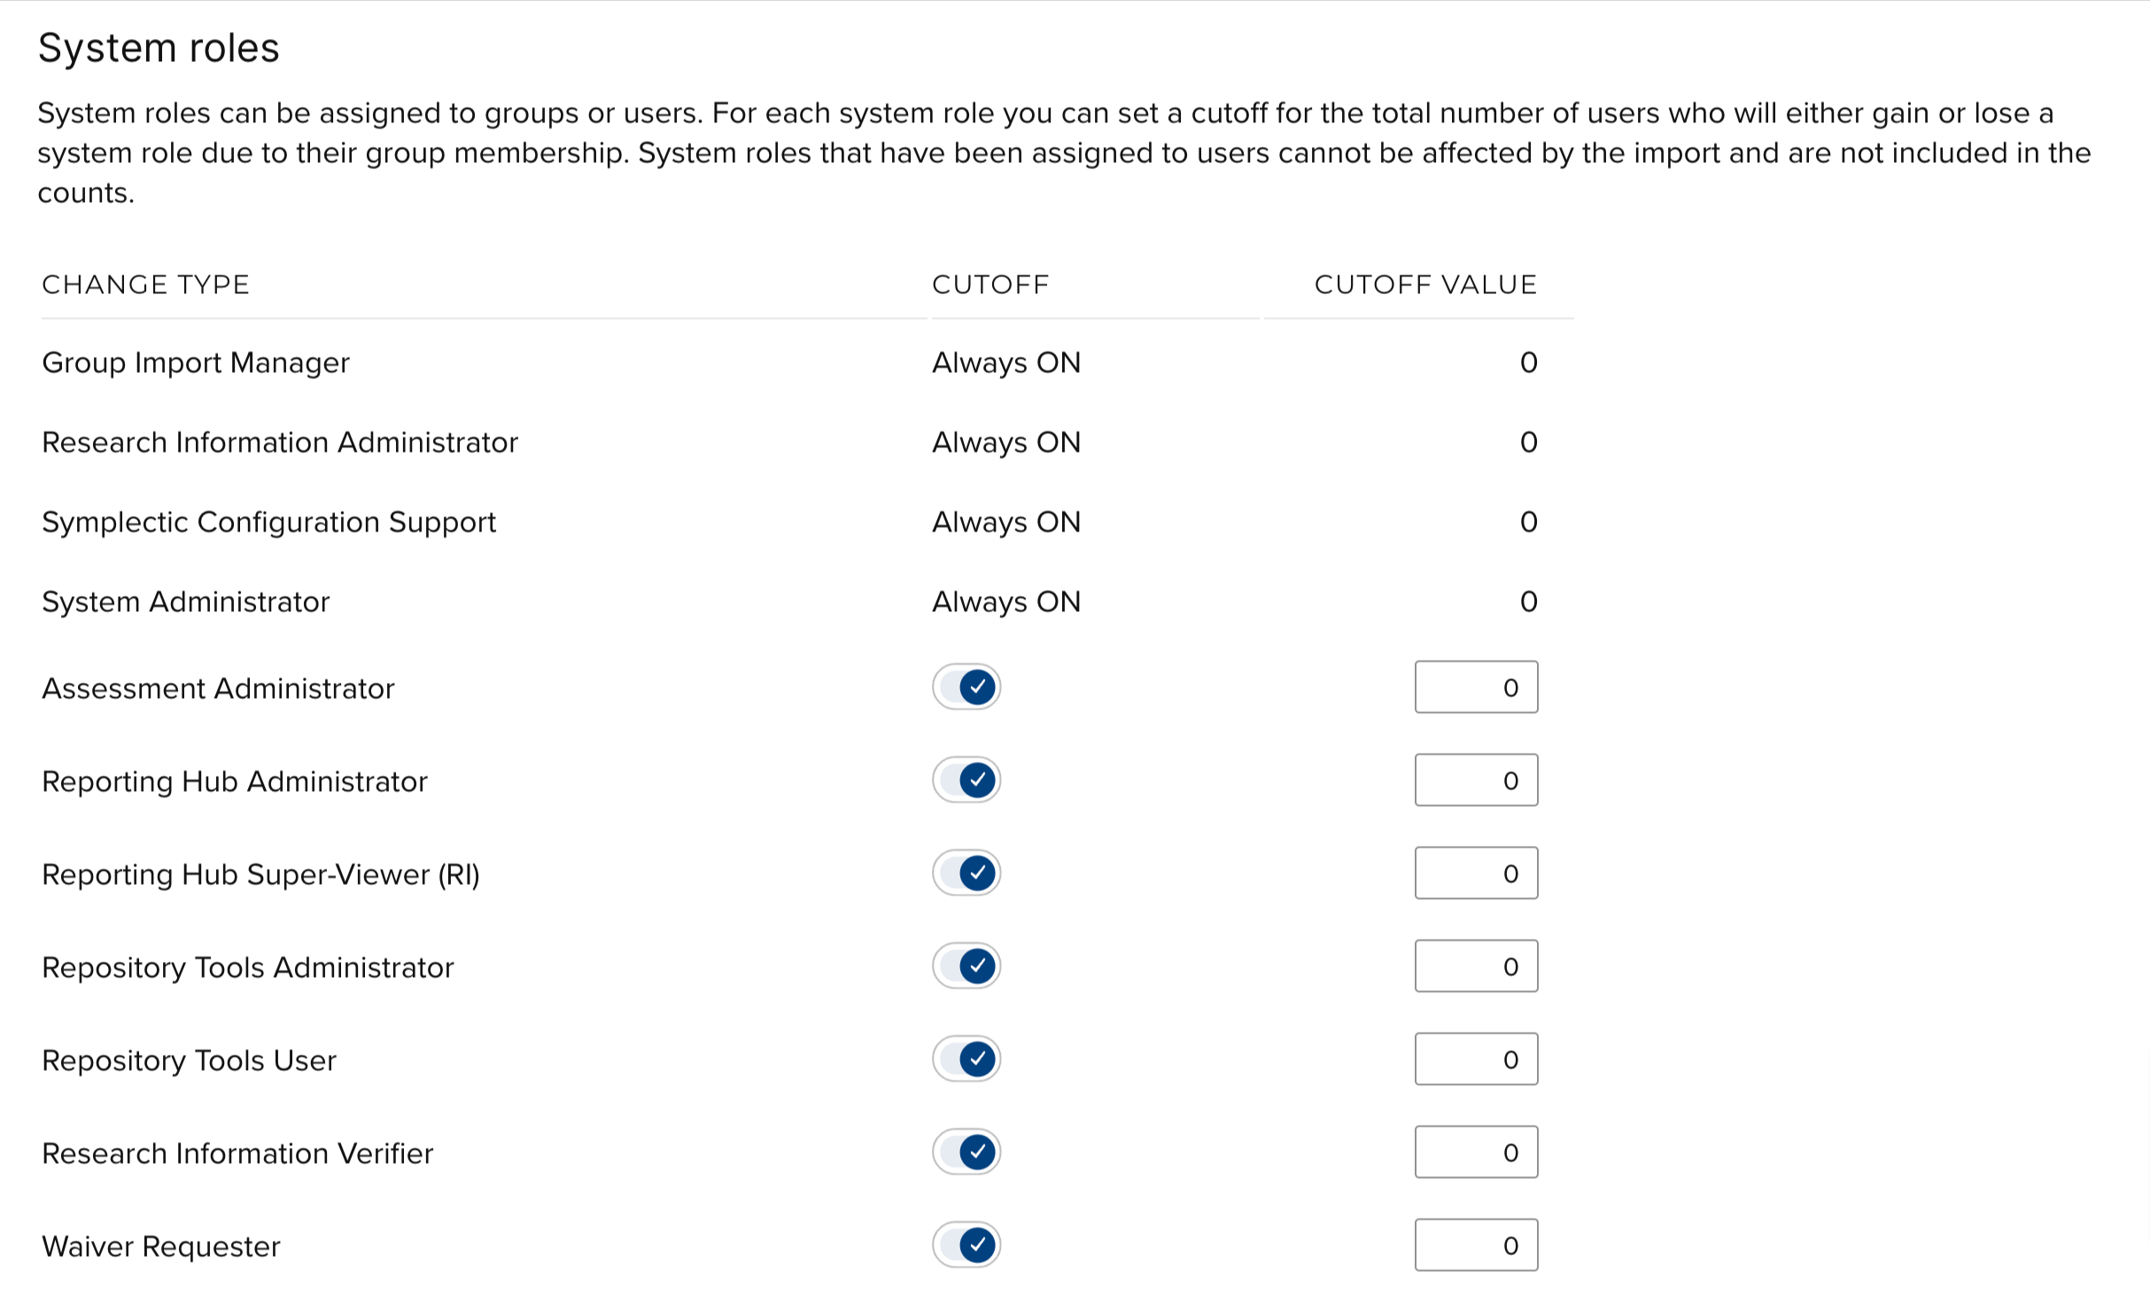2150x1302 pixels.
Task: Toggle Reporting Hub Super-Viewer (RI) cutoff
Action: (966, 873)
